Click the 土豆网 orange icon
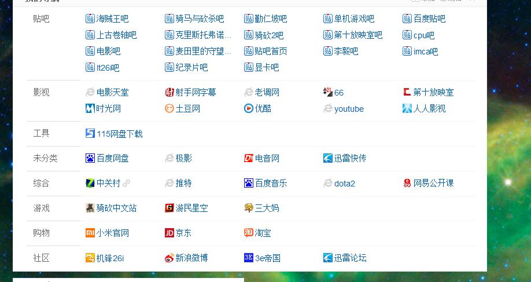The width and height of the screenshot is (531, 282). [169, 108]
